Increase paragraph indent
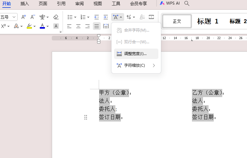Screen dimensions: 247x158 [106, 17]
